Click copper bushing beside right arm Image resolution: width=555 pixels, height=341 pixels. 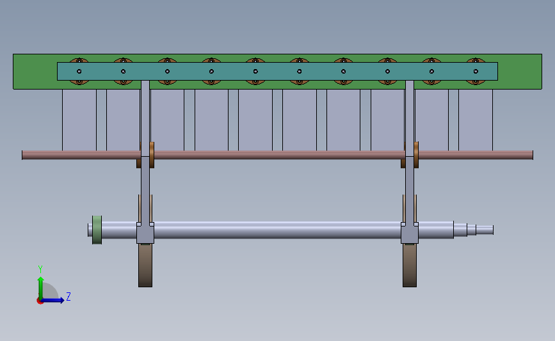click(416, 155)
